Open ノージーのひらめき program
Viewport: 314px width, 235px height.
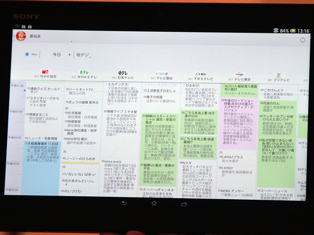click(x=80, y=159)
